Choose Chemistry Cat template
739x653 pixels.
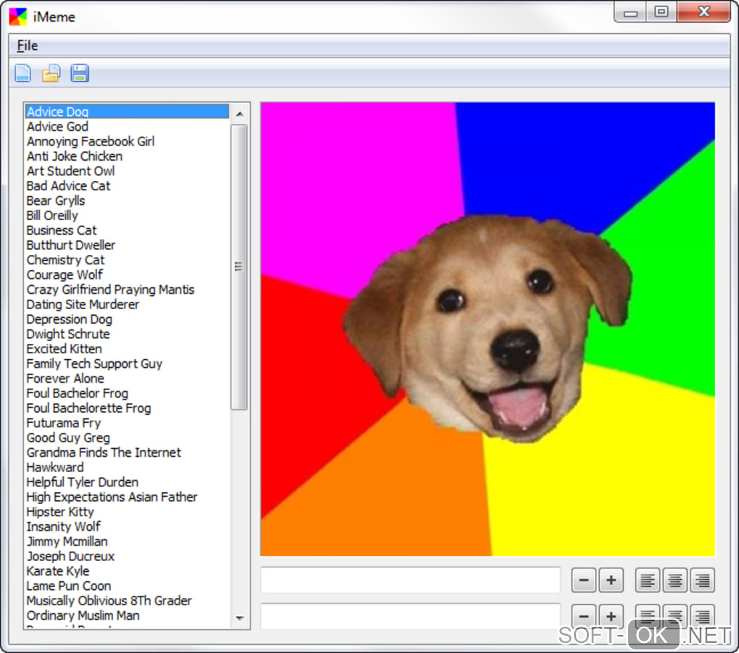127,260
